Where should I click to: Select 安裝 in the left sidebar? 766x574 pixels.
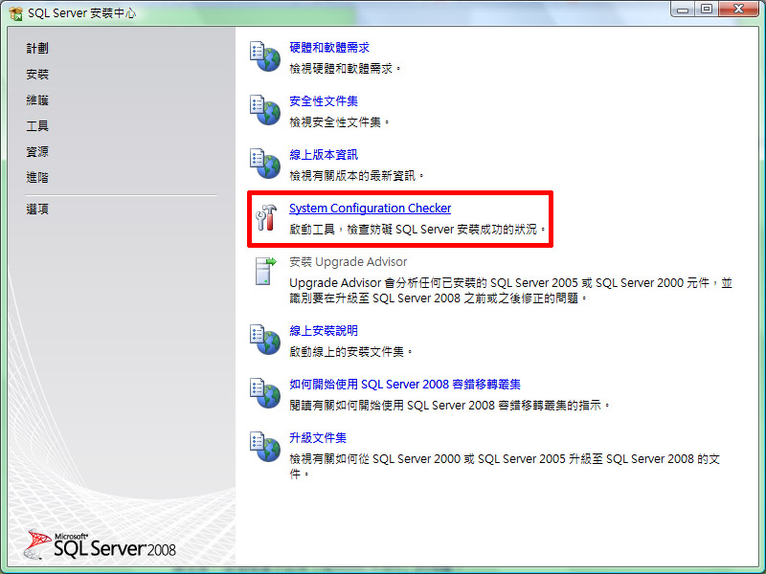pyautogui.click(x=37, y=75)
